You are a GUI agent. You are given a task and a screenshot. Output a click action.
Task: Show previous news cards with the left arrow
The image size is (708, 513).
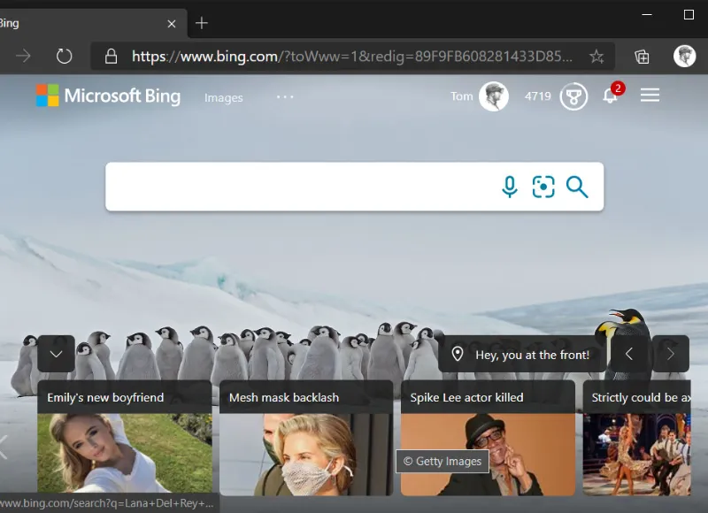(x=629, y=354)
